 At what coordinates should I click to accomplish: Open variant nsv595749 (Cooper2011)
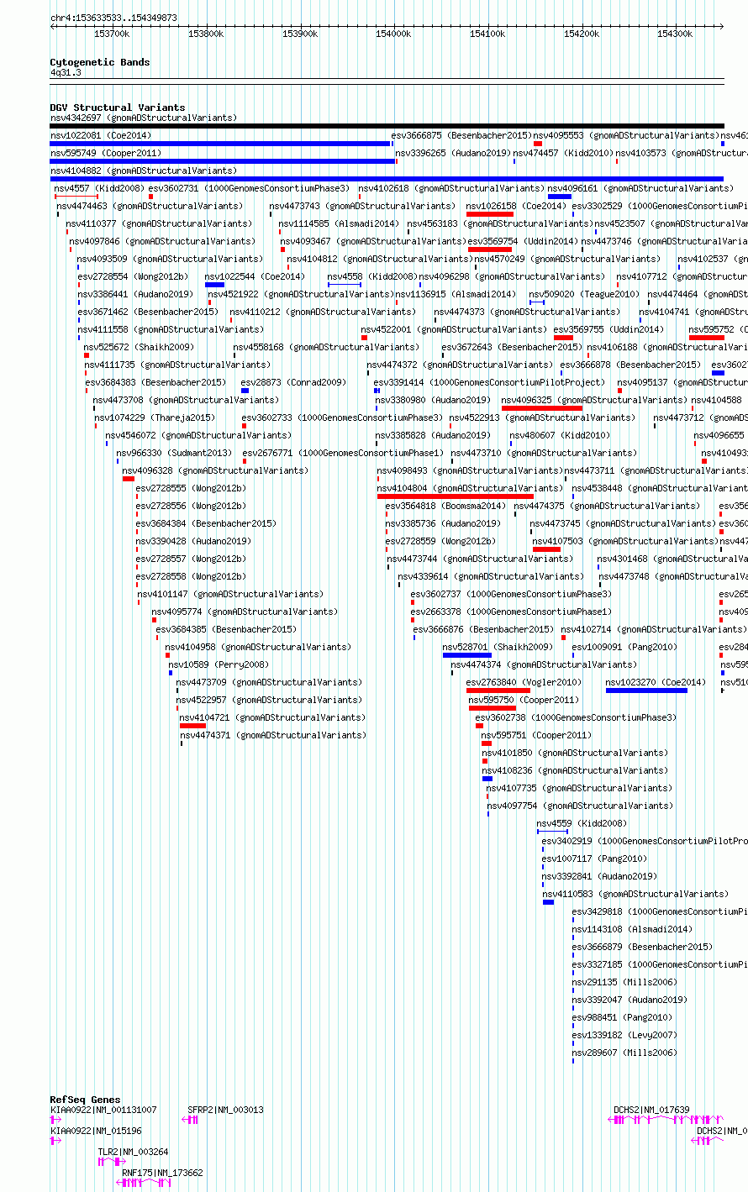(105, 153)
